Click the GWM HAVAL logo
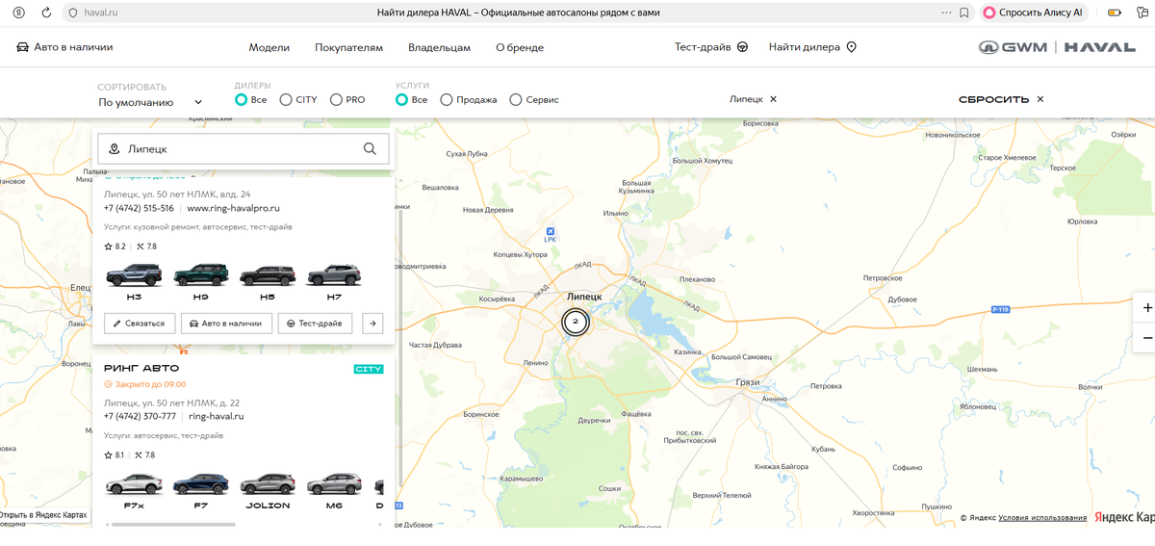 click(x=1057, y=47)
